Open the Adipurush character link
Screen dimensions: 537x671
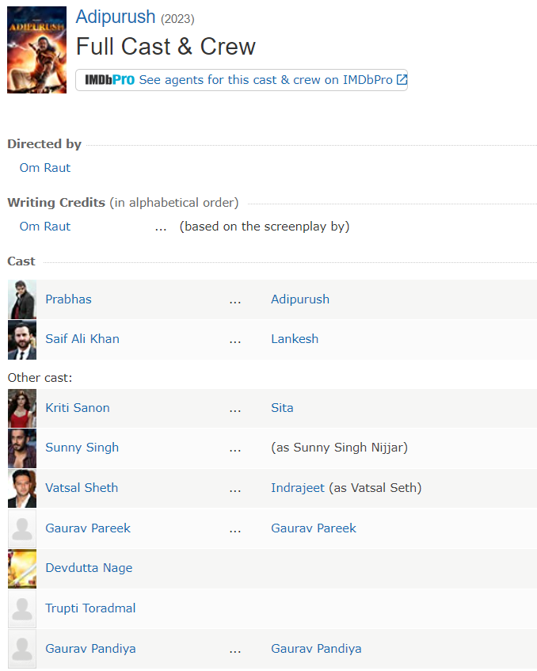(300, 299)
